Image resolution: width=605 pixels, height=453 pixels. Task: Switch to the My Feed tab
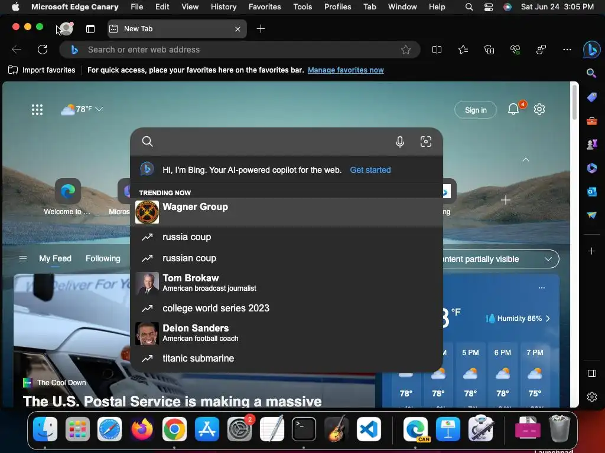55,258
